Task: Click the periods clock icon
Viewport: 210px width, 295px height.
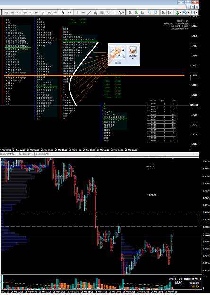Action: [185, 12]
